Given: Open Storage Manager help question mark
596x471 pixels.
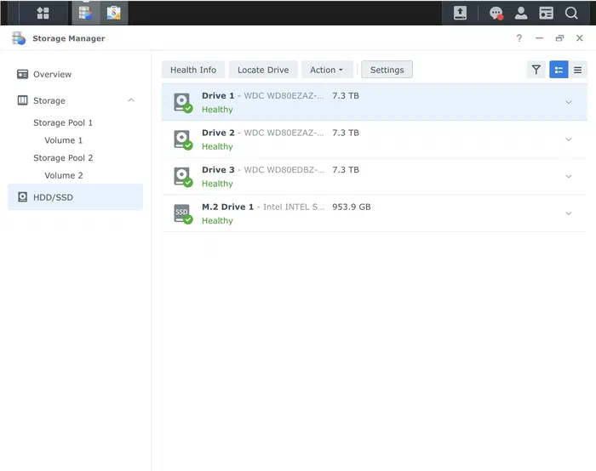Looking at the screenshot, I should [519, 38].
